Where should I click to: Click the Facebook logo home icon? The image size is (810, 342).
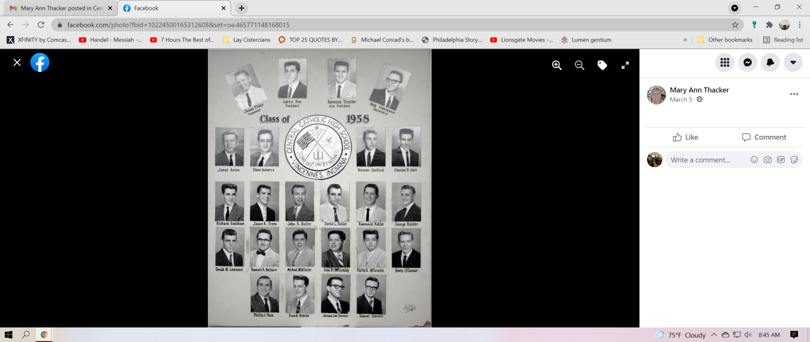point(40,62)
